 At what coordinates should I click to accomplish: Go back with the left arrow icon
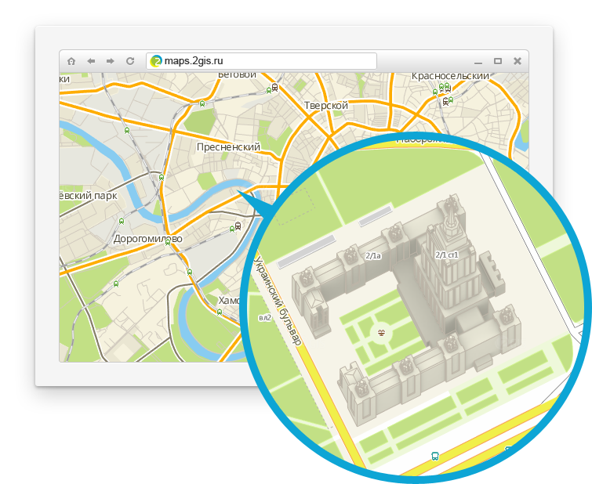coord(91,61)
